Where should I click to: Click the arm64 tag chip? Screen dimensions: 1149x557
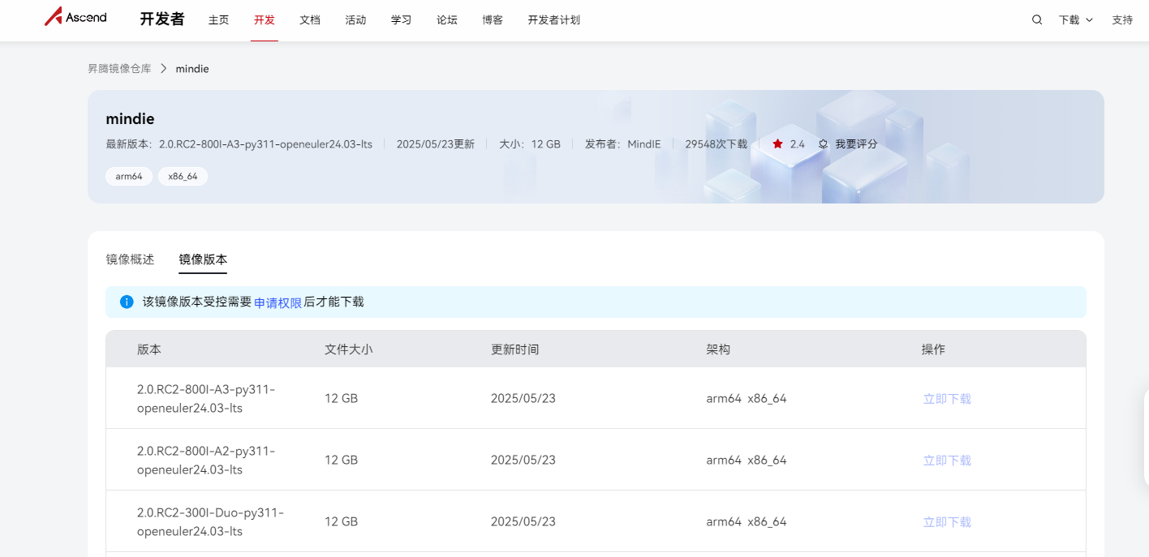[129, 176]
